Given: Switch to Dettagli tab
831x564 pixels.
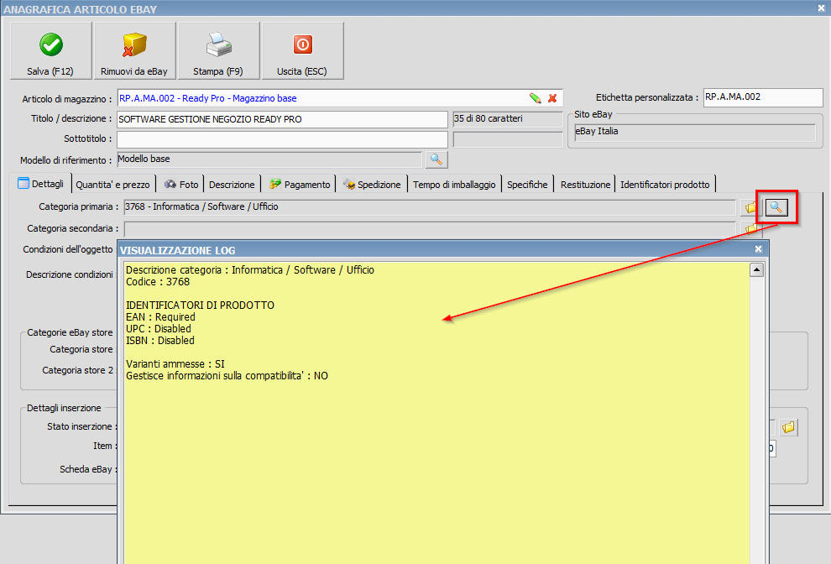Looking at the screenshot, I should [x=41, y=184].
